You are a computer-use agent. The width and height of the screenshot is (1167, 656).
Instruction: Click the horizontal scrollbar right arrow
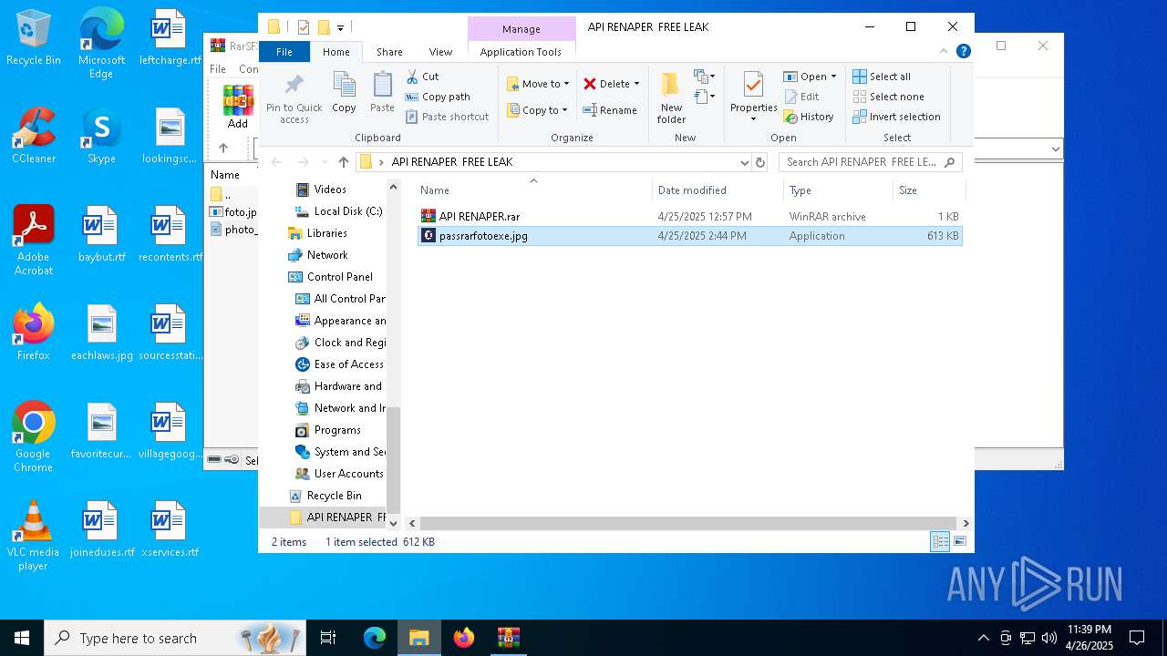[x=966, y=523]
